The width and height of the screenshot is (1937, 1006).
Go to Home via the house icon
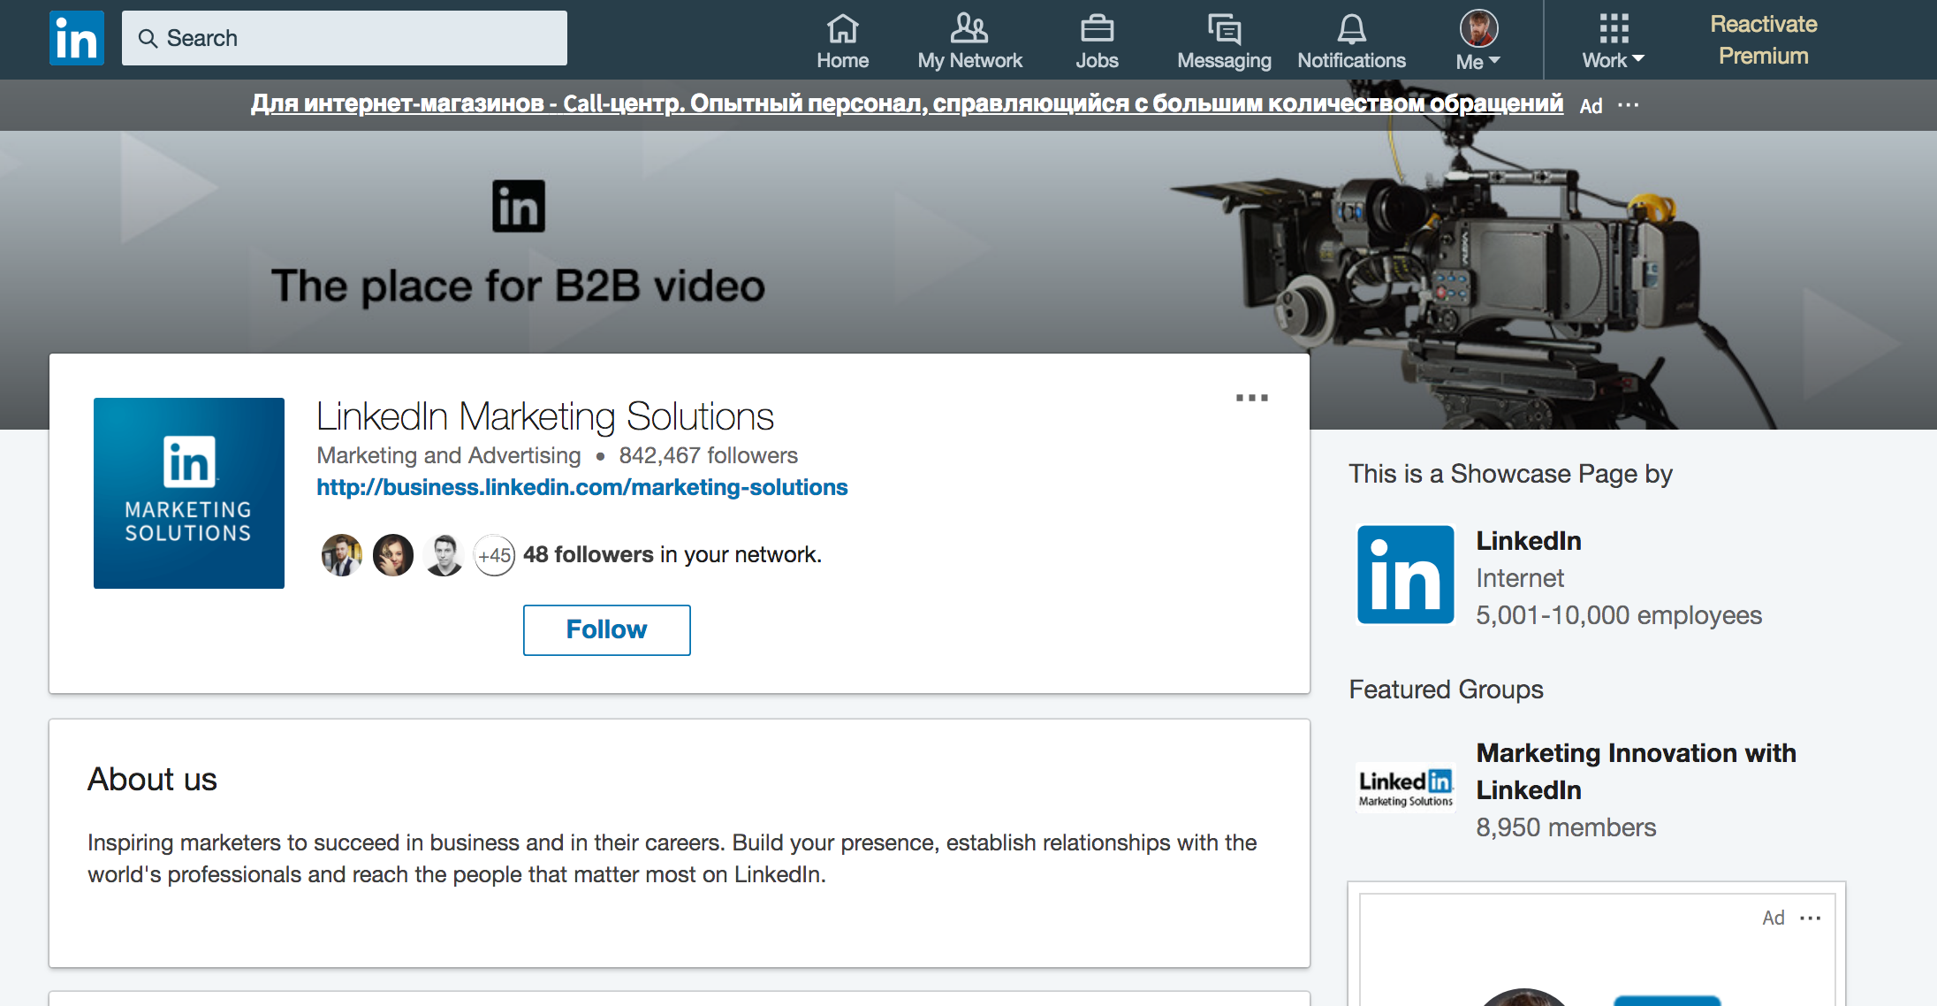point(842,28)
